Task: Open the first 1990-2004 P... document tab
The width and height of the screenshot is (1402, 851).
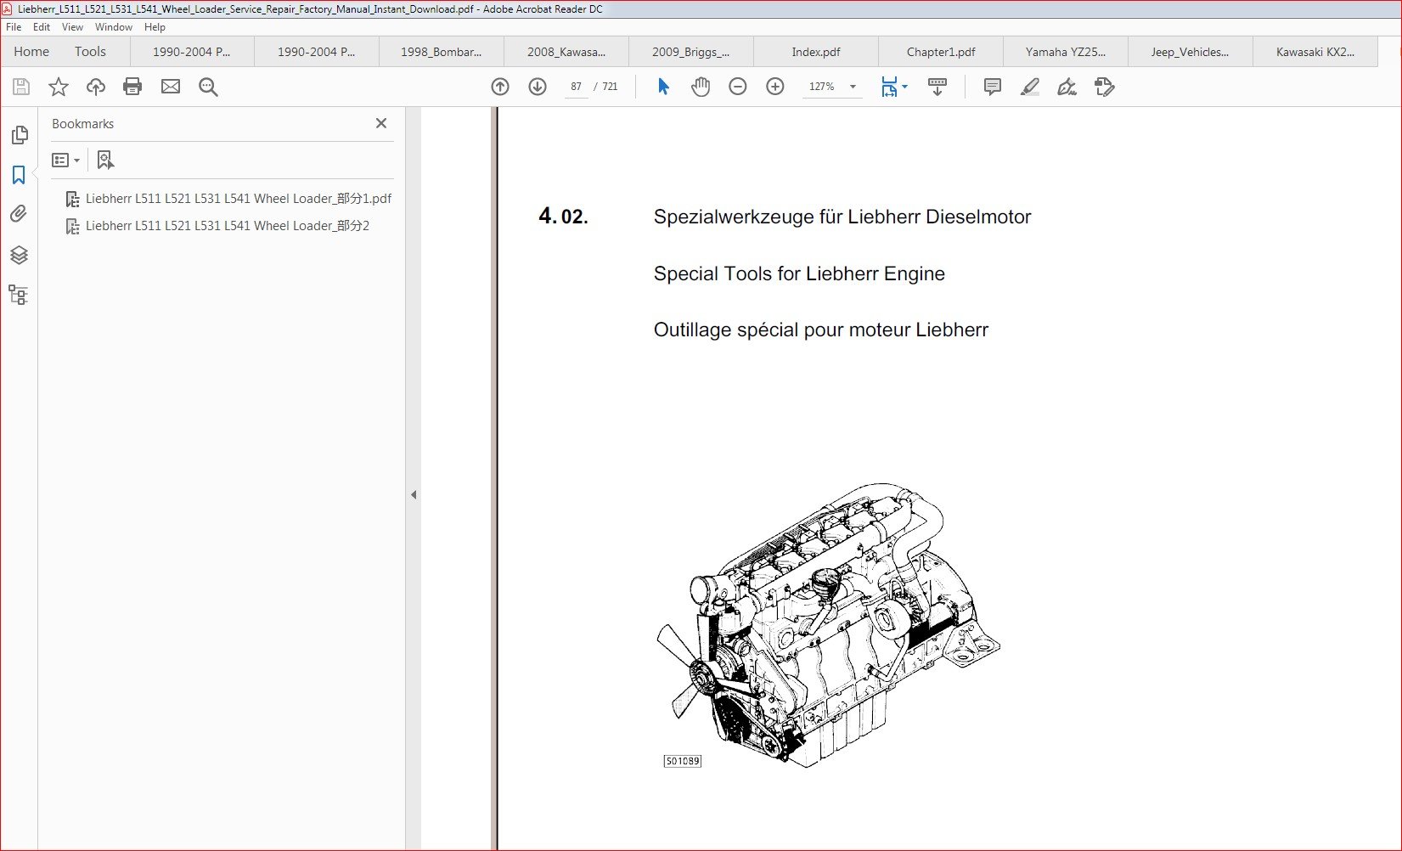Action: (192, 52)
